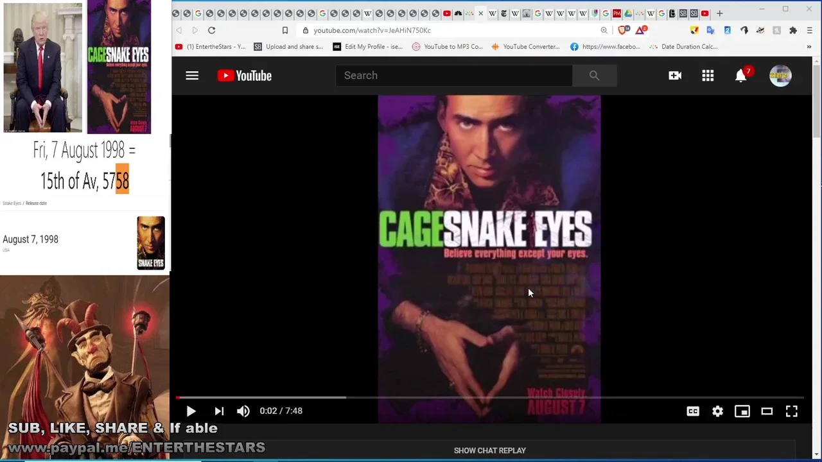Toggle closed captions on the video
822x462 pixels.
tap(693, 411)
